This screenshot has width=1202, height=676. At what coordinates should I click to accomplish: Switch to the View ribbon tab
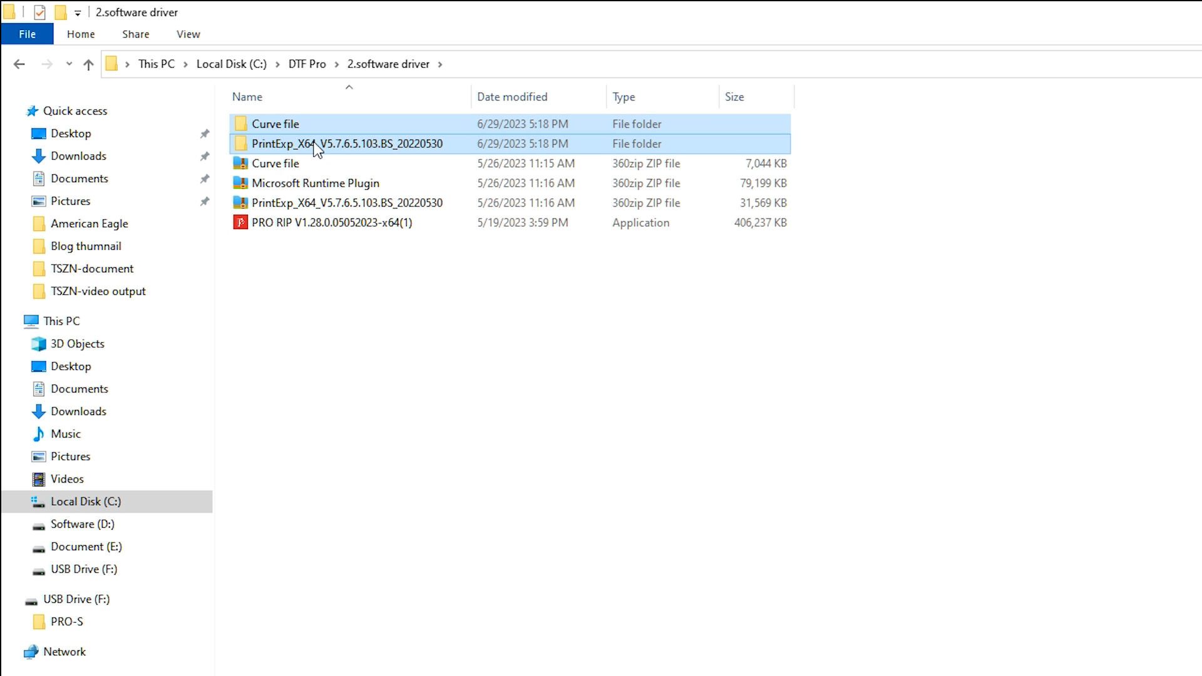pos(188,34)
